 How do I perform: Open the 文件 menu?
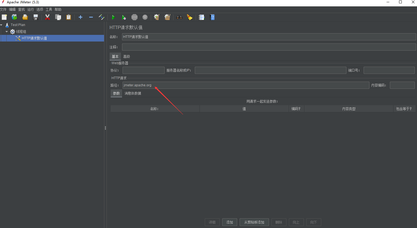(x=3, y=9)
